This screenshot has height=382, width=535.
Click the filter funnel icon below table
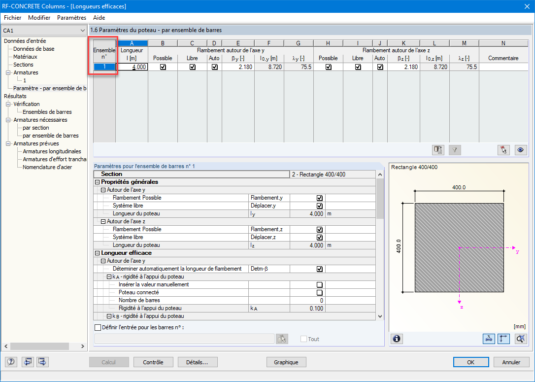pos(455,150)
